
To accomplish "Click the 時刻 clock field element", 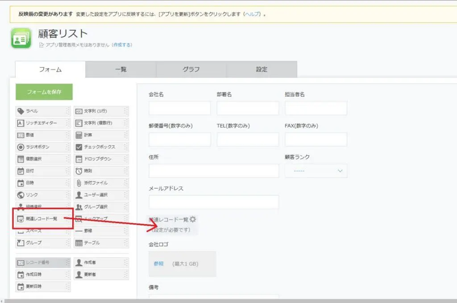I will pyautogui.click(x=101, y=171).
